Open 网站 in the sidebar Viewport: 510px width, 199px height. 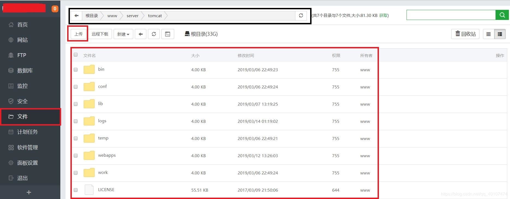22,40
